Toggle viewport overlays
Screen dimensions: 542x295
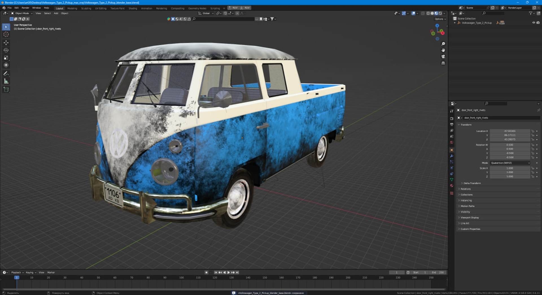(x=413, y=13)
